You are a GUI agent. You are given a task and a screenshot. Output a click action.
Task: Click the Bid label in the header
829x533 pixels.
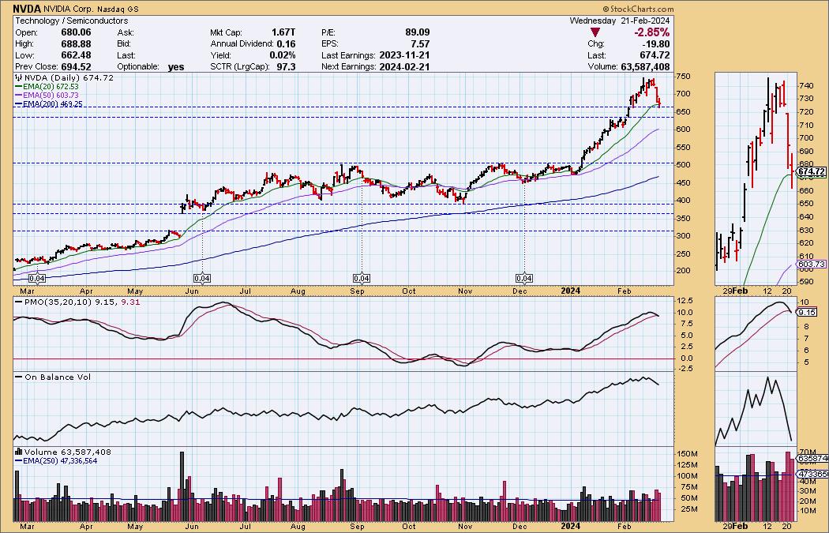pos(124,44)
